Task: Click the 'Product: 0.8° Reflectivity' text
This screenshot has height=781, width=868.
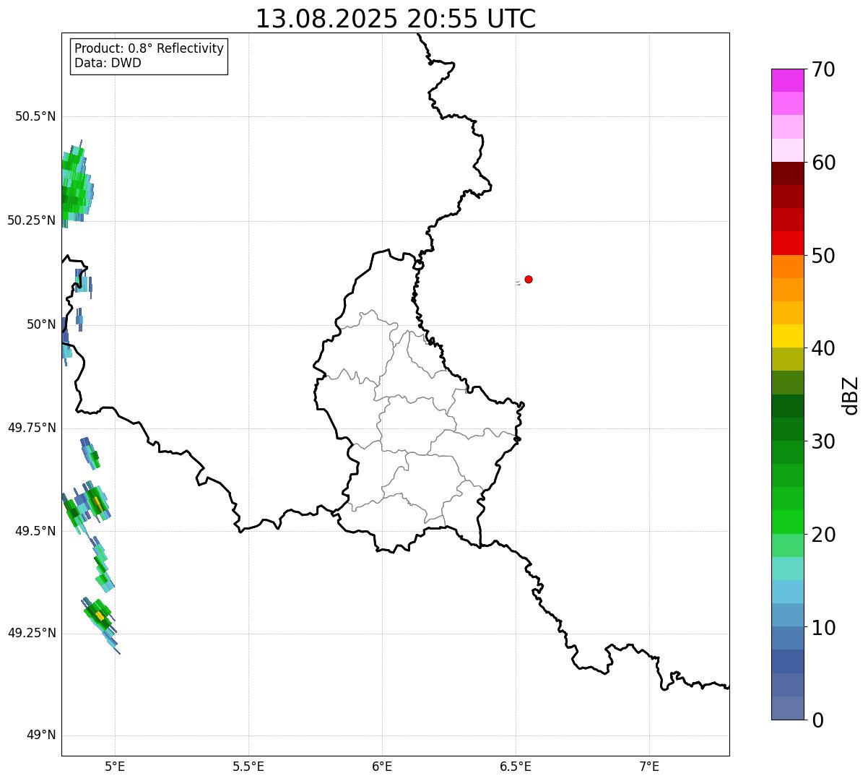Action: [149, 48]
